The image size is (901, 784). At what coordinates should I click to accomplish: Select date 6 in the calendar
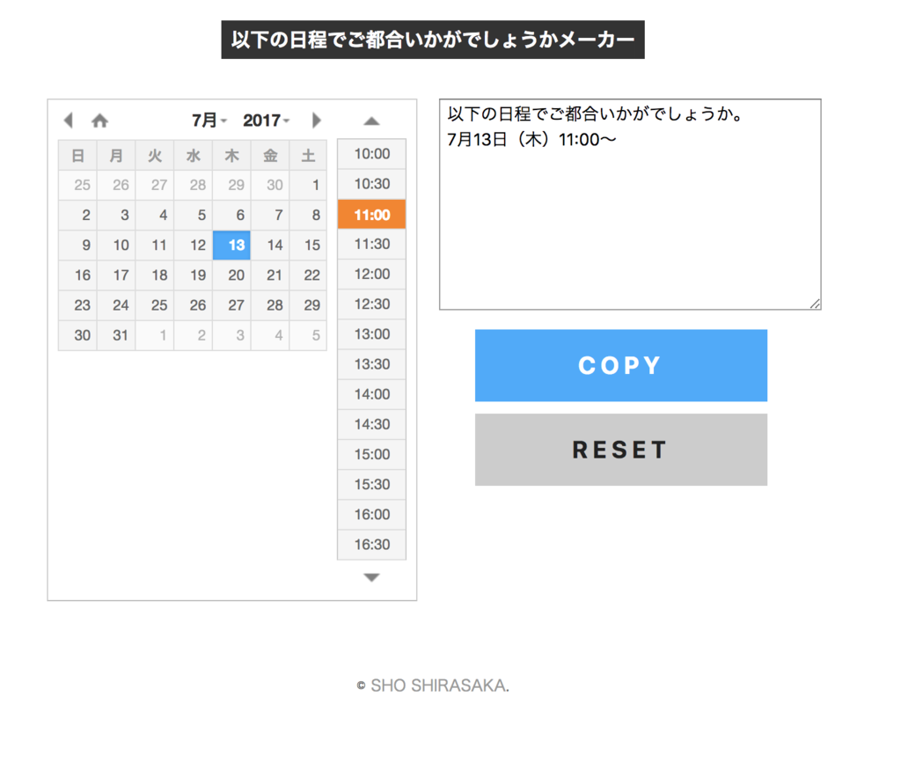[x=231, y=215]
